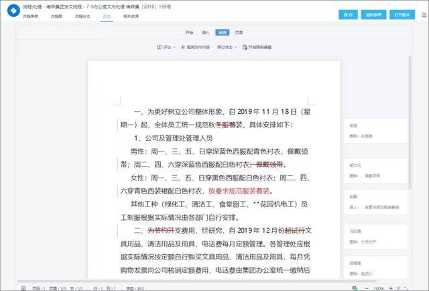This screenshot has width=429, height=291.
Task: Select the 插入 ribbon tab
Action: pos(206,33)
